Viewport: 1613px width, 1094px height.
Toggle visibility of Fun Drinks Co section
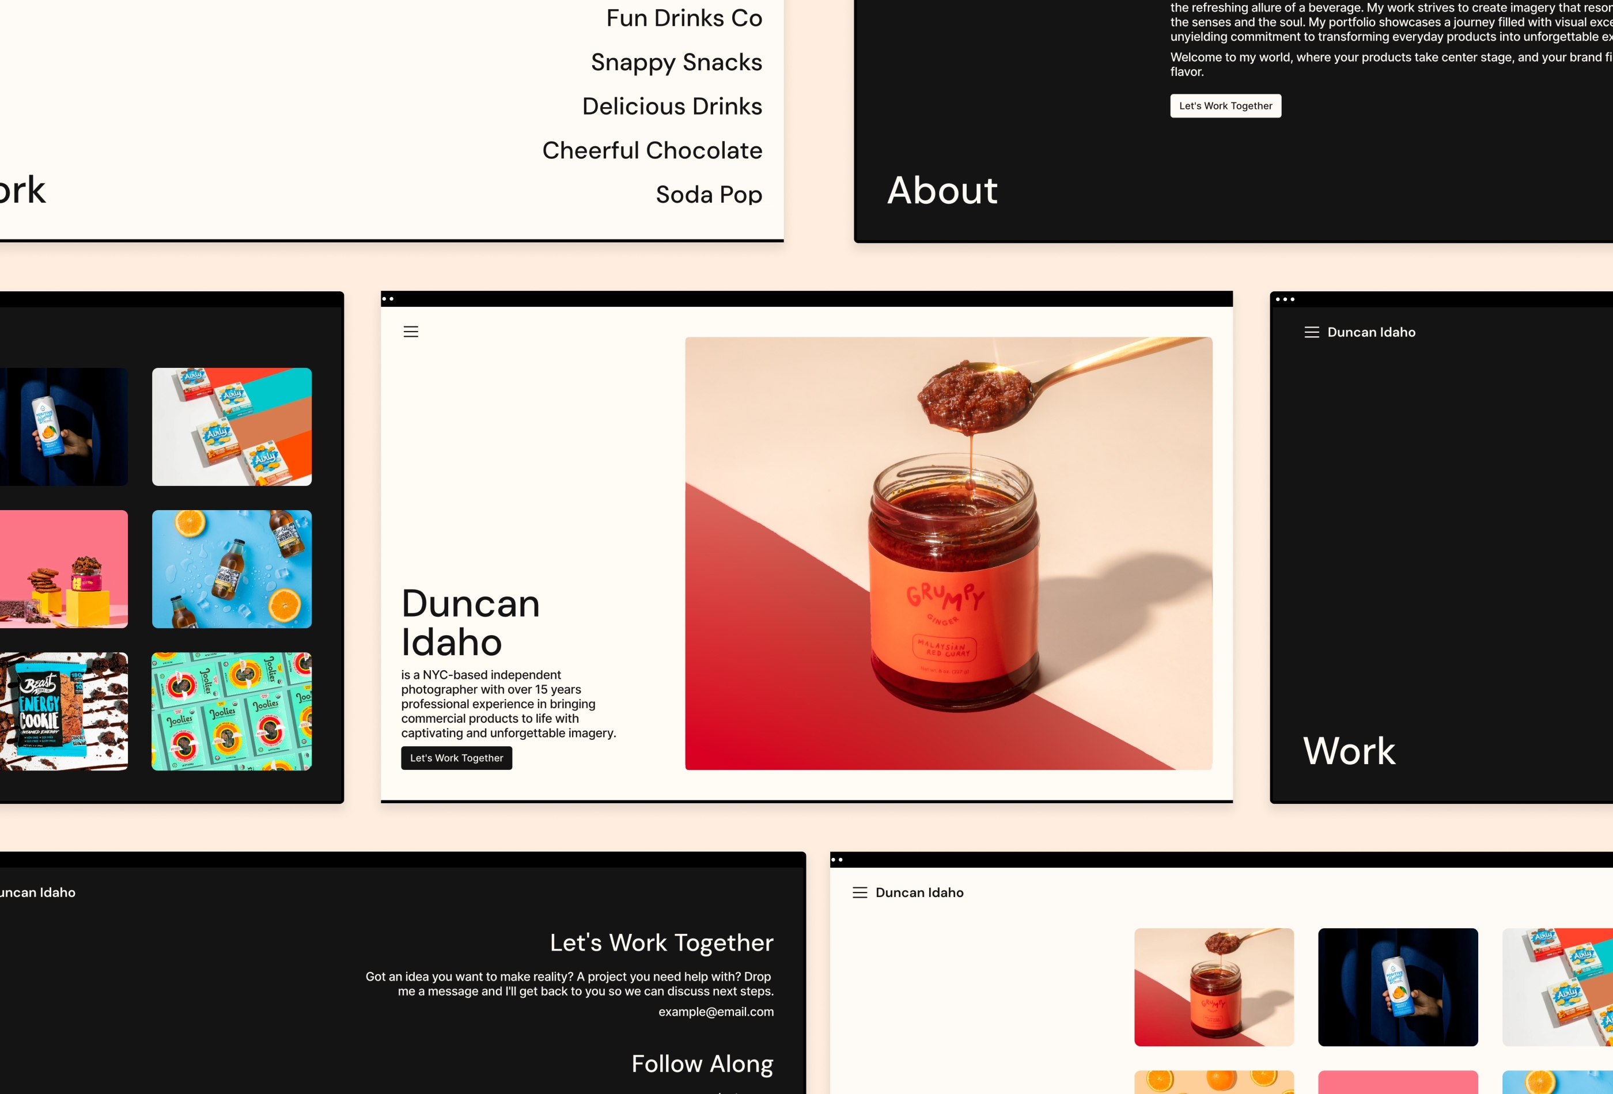684,18
